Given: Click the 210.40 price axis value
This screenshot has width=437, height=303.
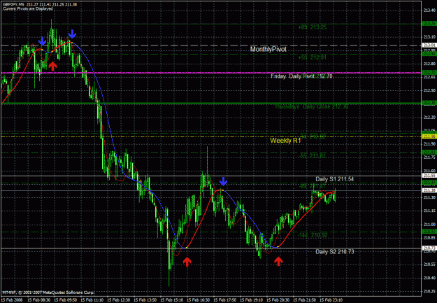Looking at the screenshot, I should [429, 278].
